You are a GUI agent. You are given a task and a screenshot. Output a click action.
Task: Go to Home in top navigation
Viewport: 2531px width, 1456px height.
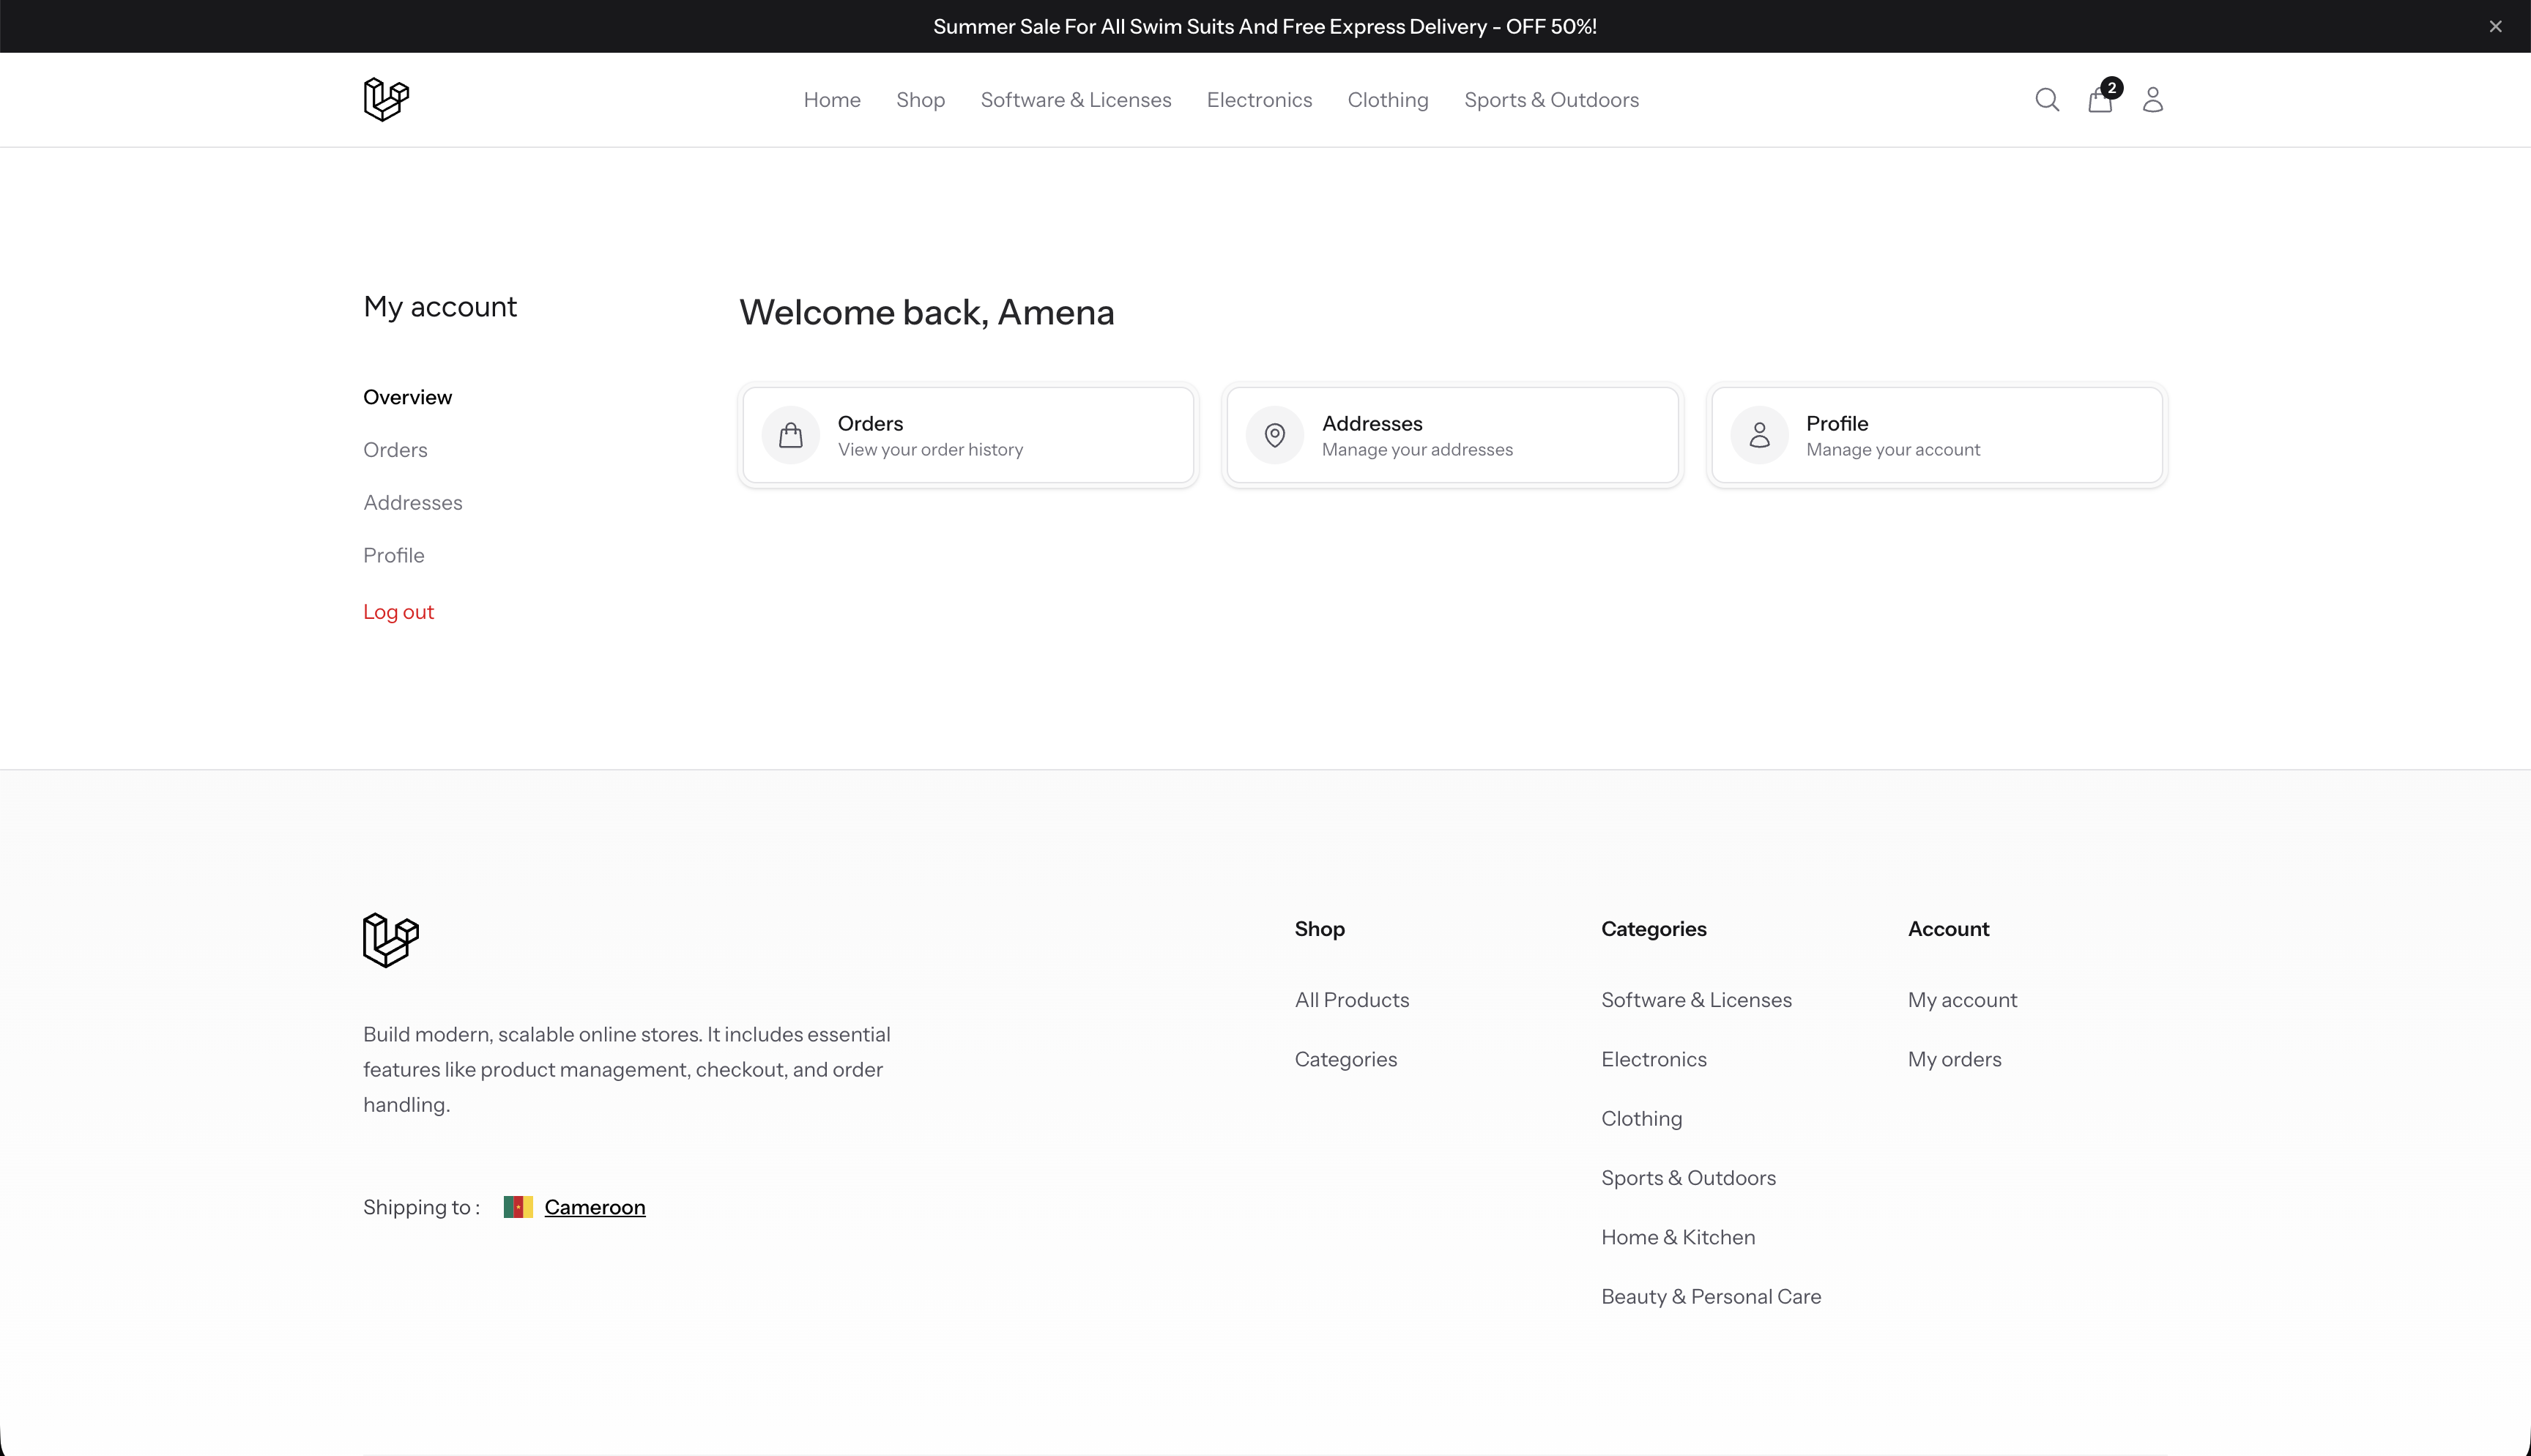tap(832, 100)
